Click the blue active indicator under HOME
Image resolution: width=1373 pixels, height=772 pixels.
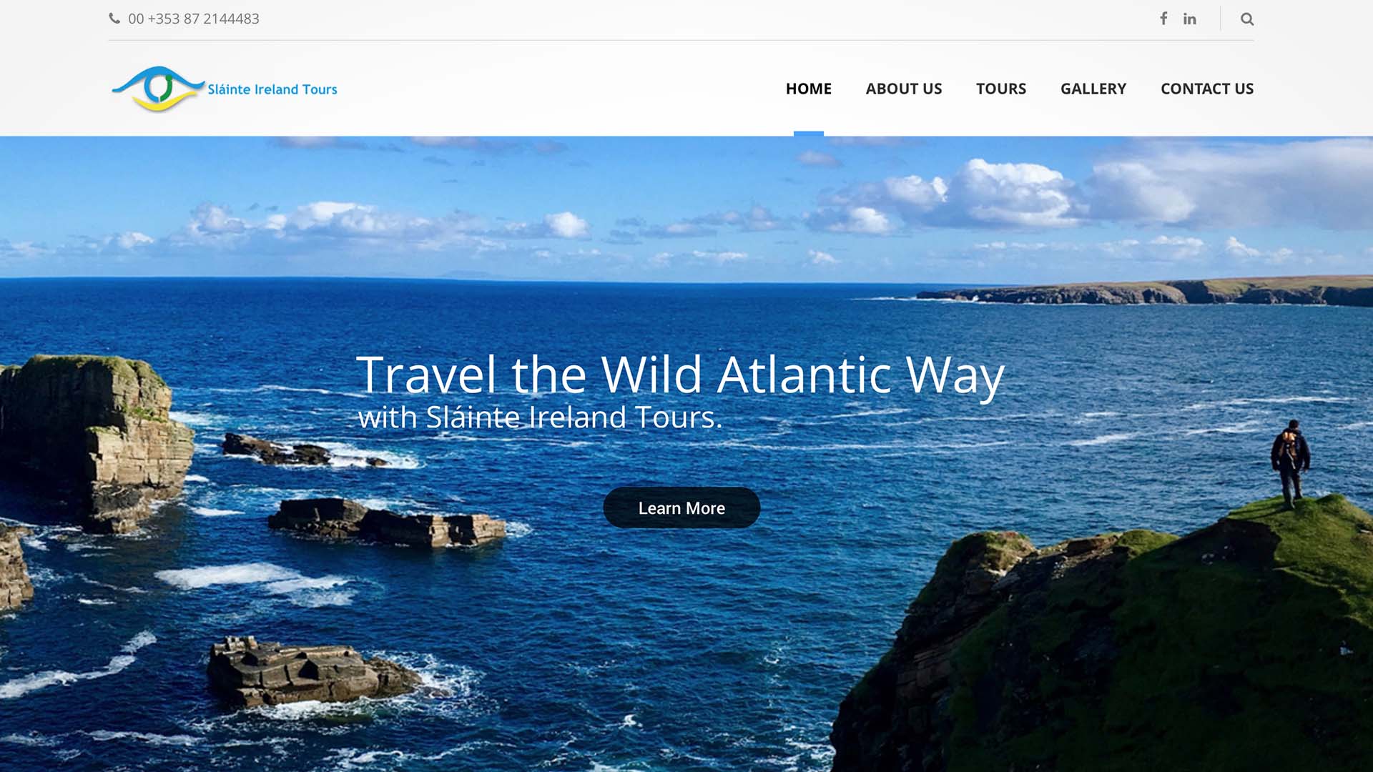[809, 134]
